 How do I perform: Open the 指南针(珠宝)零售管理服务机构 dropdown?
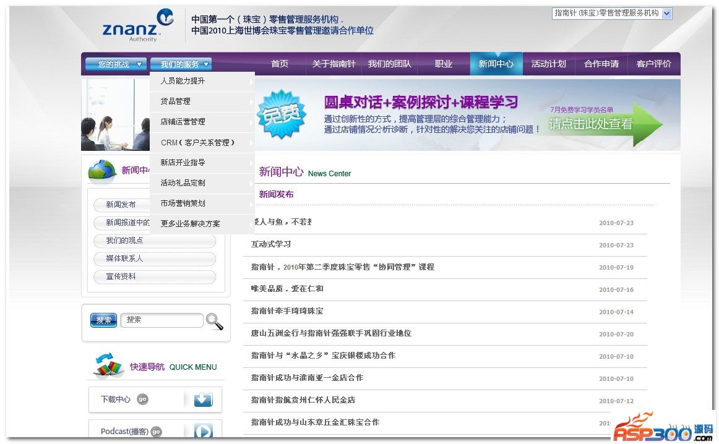[x=612, y=13]
